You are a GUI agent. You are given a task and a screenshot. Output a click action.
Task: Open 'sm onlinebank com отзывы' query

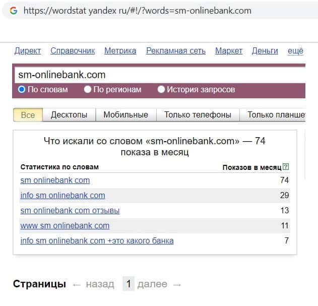coord(70,211)
